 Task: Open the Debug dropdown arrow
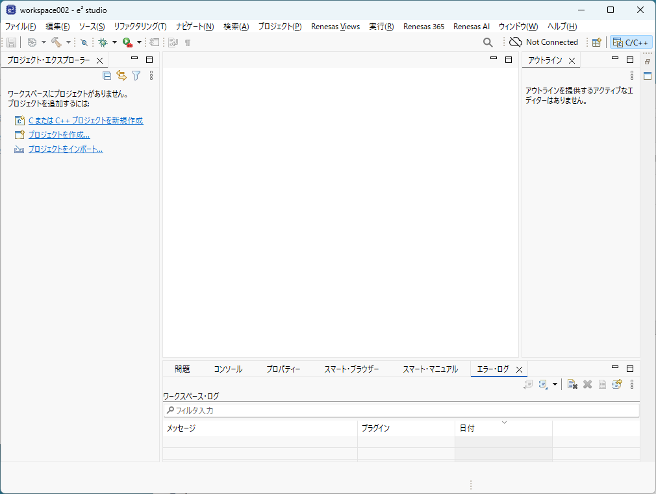click(x=114, y=42)
